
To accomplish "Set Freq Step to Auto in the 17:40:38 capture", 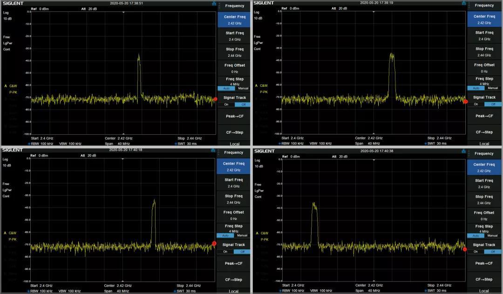I will click(476, 236).
